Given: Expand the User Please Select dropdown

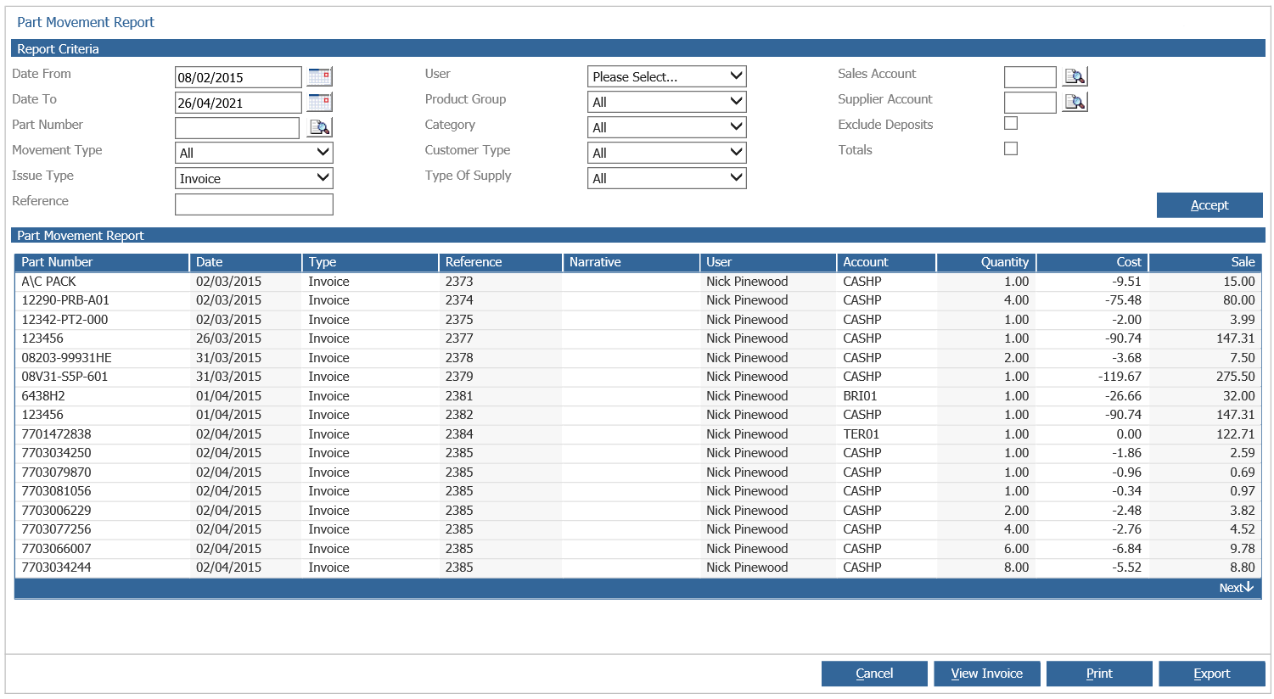Looking at the screenshot, I should click(x=667, y=76).
